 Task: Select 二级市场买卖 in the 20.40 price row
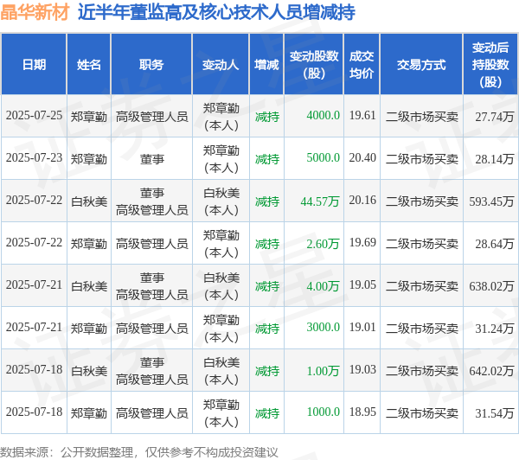tap(422, 159)
